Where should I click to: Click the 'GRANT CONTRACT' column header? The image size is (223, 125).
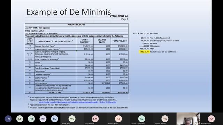tap(85, 41)
